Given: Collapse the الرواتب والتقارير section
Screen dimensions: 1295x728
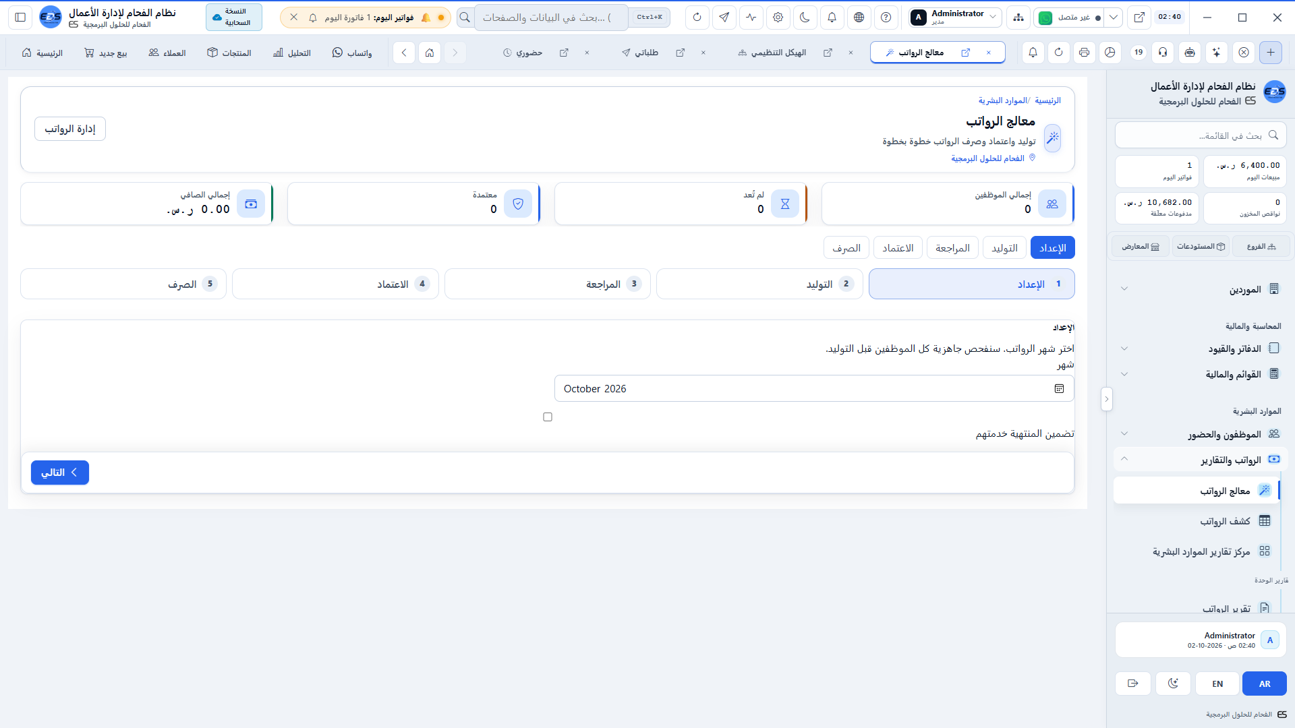Looking at the screenshot, I should click(1201, 460).
